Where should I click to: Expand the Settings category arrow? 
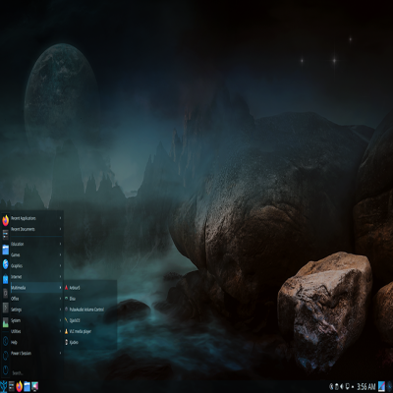pos(61,309)
